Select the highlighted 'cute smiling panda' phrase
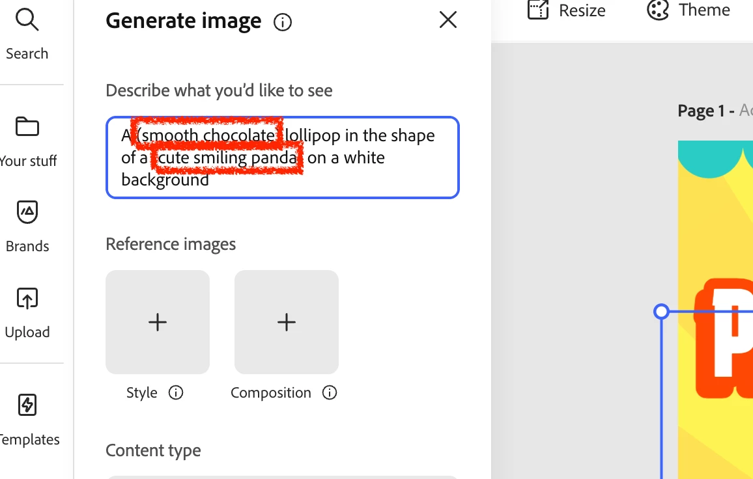Viewport: 753px width, 479px height. click(x=227, y=158)
